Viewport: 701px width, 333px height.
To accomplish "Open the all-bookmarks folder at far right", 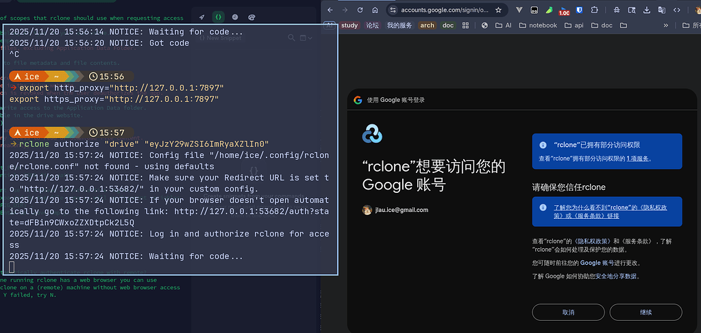I will coord(691,25).
